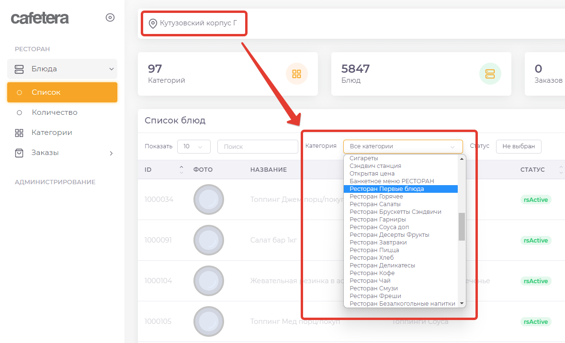Click the Поиск search input field
This screenshot has width=565, height=343.
(257, 146)
